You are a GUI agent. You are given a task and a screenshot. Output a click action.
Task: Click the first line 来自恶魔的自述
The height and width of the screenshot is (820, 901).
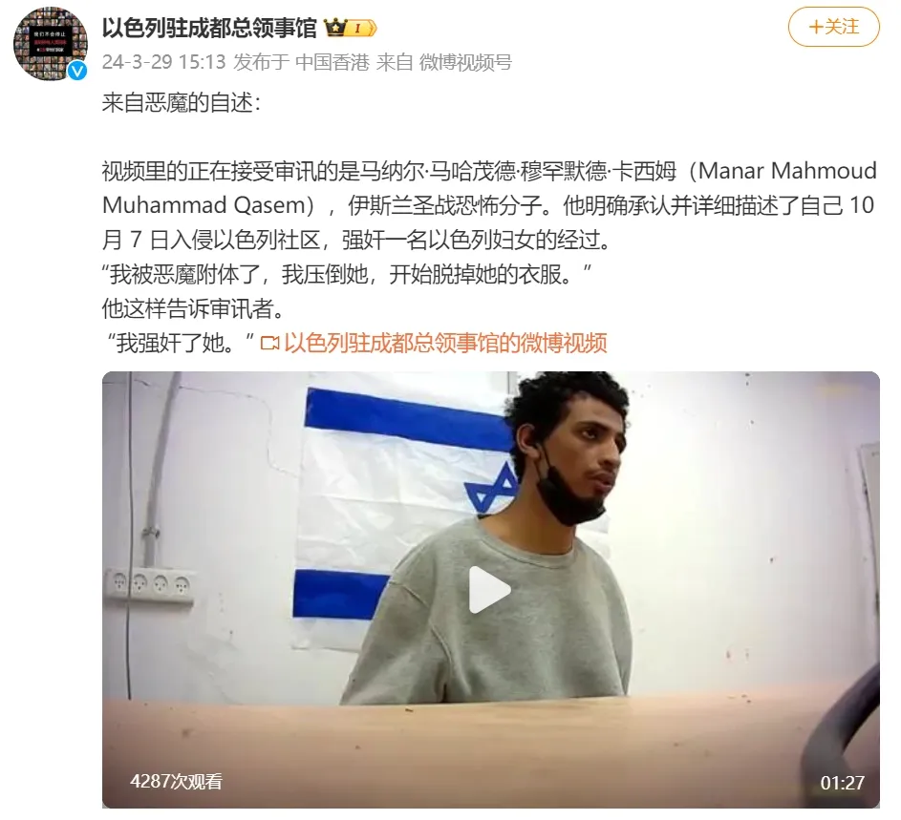coord(181,103)
